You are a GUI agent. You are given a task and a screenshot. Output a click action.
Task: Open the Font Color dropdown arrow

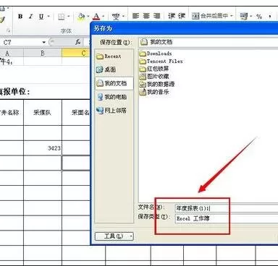point(104,17)
